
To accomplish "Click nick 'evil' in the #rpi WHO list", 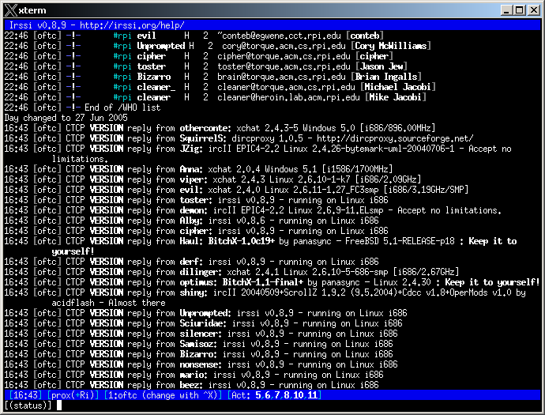I will [x=146, y=36].
